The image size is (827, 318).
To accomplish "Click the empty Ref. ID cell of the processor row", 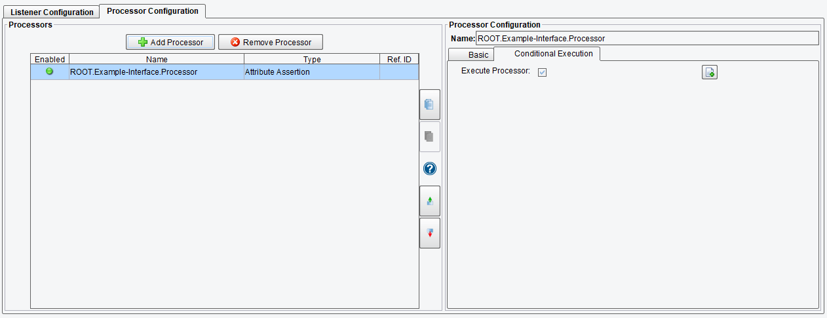I will tap(399, 72).
